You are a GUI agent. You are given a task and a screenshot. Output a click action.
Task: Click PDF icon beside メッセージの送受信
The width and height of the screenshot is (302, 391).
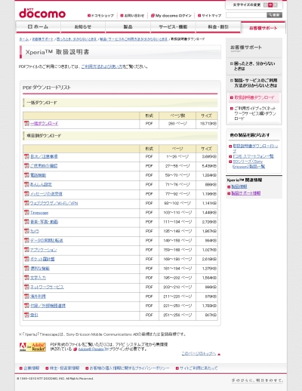[26, 194]
